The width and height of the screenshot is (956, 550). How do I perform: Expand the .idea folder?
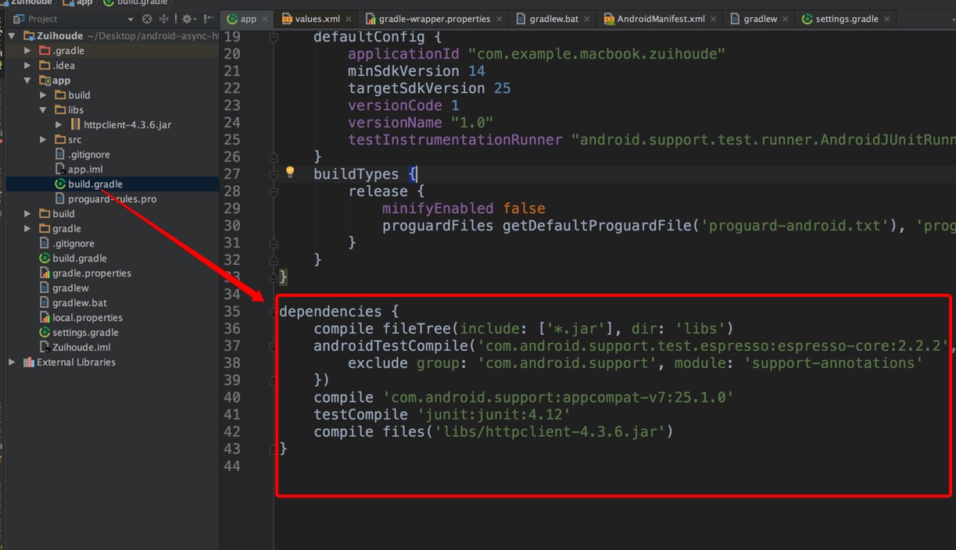point(27,66)
